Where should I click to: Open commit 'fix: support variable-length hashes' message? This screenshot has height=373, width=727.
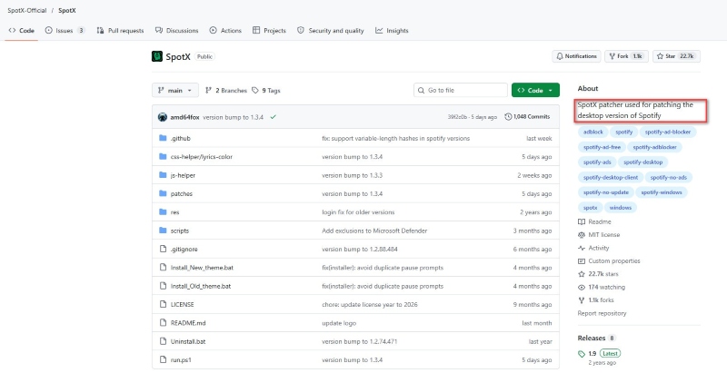click(396, 138)
